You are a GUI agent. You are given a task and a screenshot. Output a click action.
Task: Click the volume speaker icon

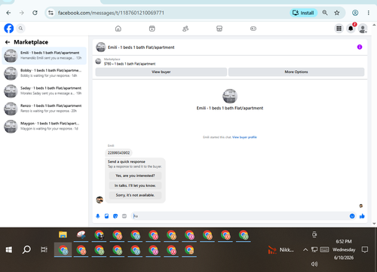point(314,264)
